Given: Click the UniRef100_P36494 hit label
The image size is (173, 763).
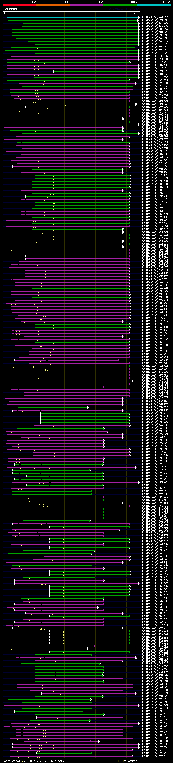Looking at the screenshot, I should [x=155, y=402].
